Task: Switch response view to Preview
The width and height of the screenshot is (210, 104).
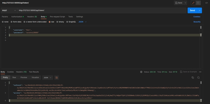Action: (x=24, y=77)
